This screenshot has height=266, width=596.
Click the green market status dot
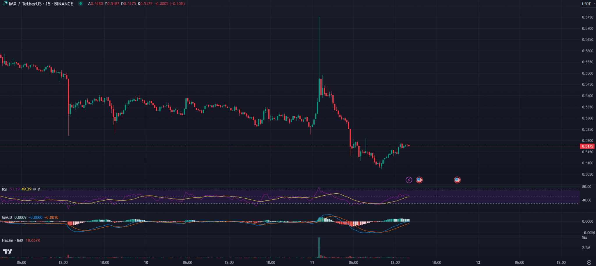click(81, 3)
